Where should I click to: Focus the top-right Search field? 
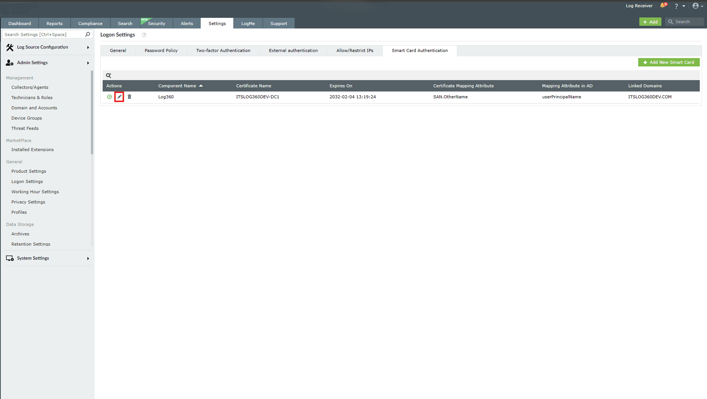684,22
